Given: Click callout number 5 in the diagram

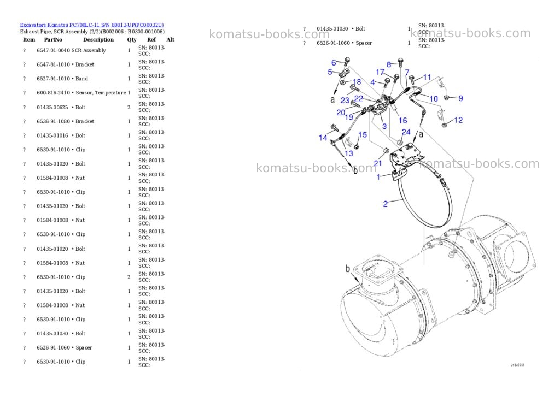Looking at the screenshot, I should [330, 72].
